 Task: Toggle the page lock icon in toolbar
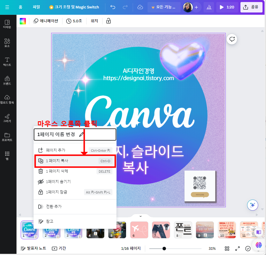(109, 21)
